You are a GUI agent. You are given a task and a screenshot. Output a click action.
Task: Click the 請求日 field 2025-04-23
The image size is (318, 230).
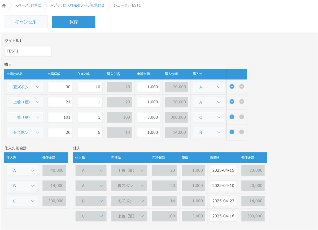223,201
